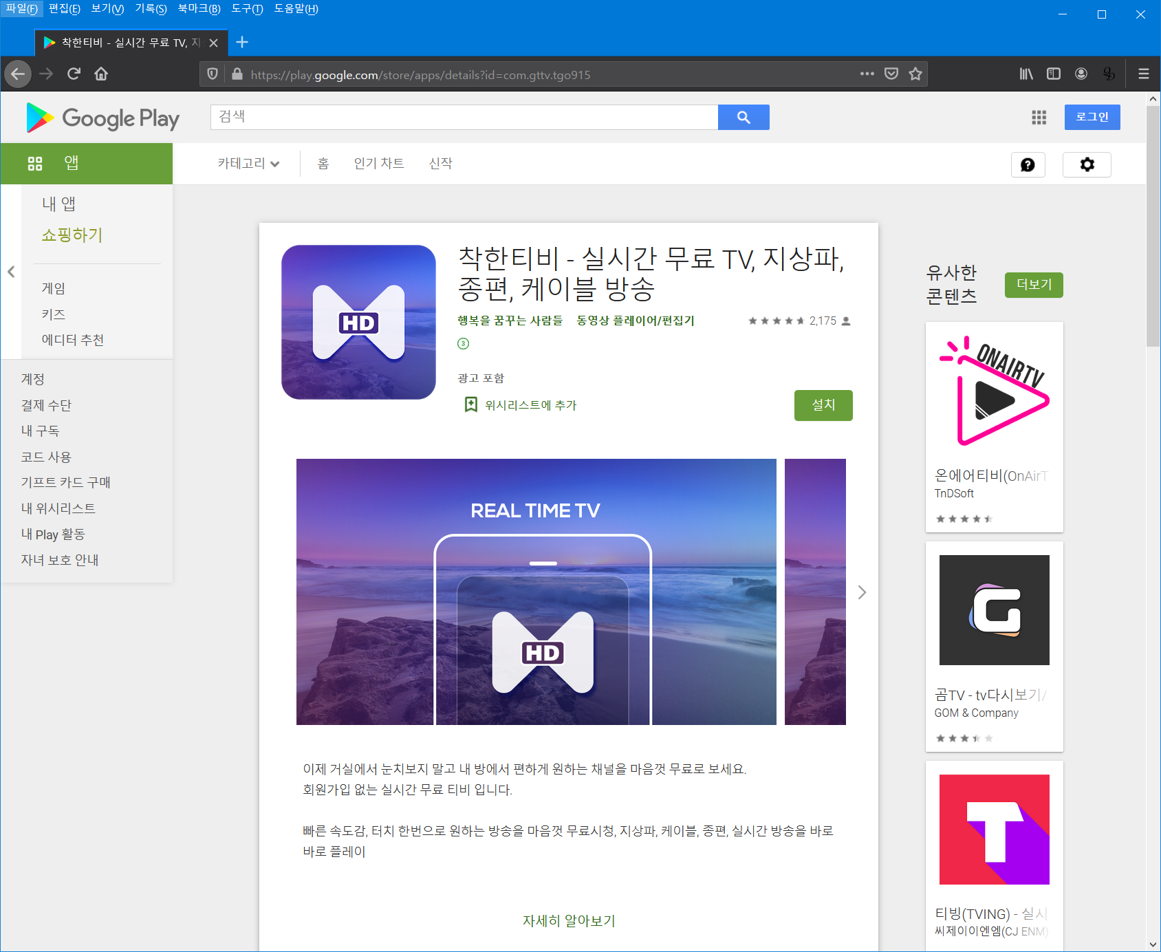
Task: Open 동영상 플레이어/편집기 category link
Action: [636, 321]
